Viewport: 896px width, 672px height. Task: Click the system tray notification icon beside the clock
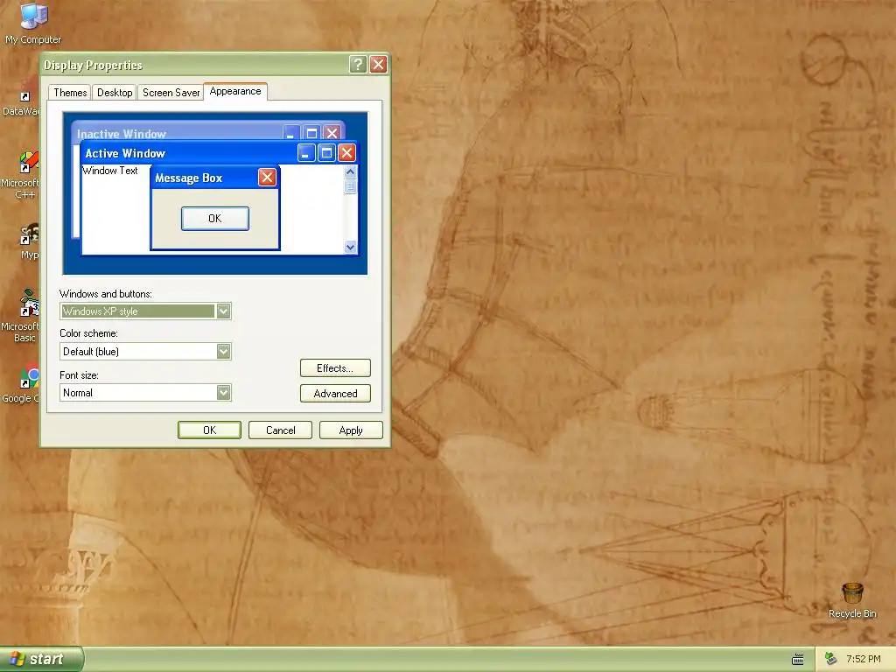tap(831, 659)
